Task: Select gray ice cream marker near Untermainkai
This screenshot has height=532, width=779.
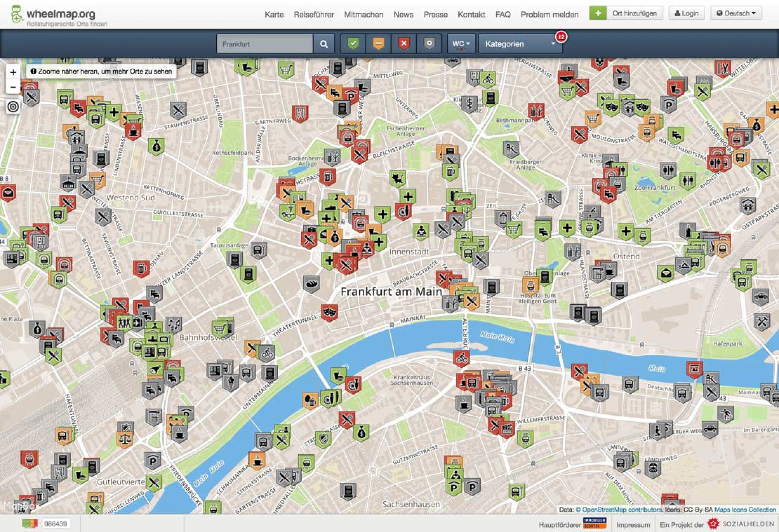Action: (231, 382)
